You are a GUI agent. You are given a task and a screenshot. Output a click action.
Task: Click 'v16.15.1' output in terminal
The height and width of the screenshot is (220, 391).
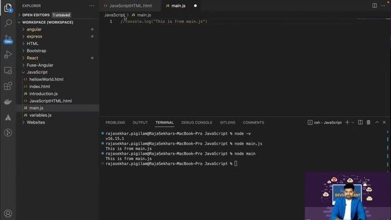coord(115,139)
